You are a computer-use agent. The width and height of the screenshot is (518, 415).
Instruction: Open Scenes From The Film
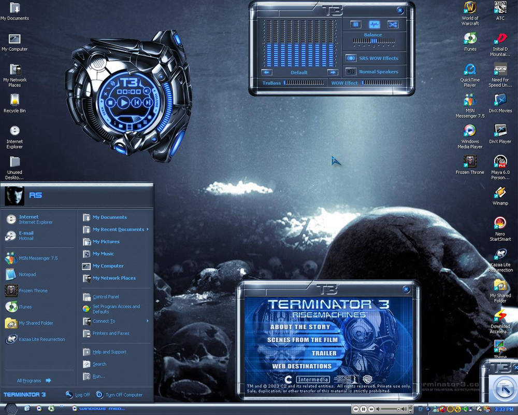[x=303, y=340]
